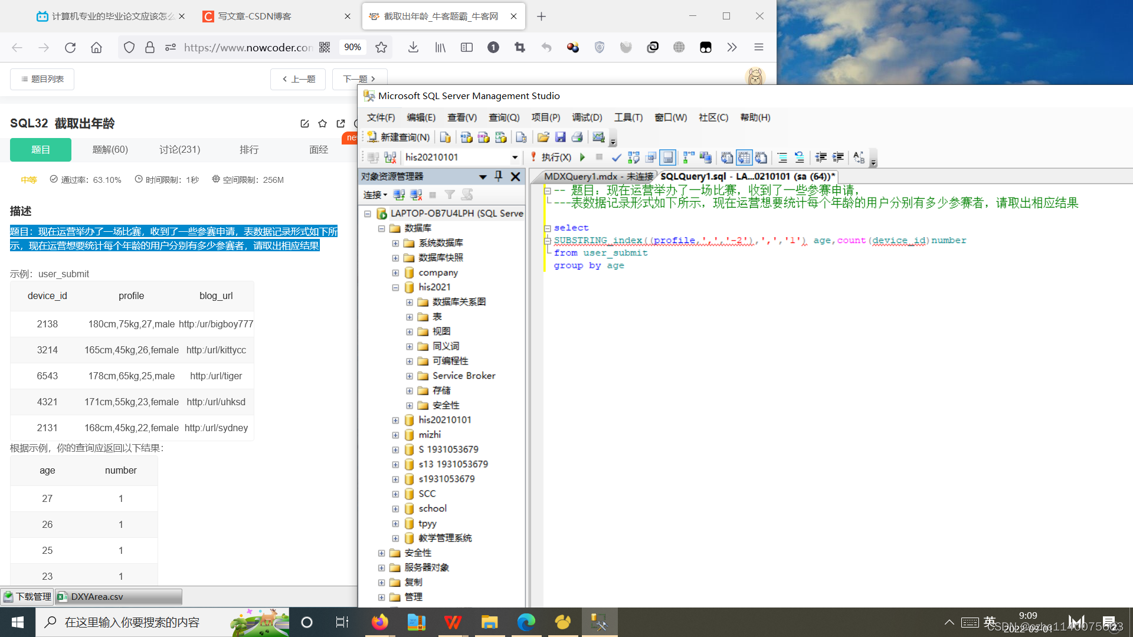Click the Display Estimated Execution Plan icon

(634, 157)
